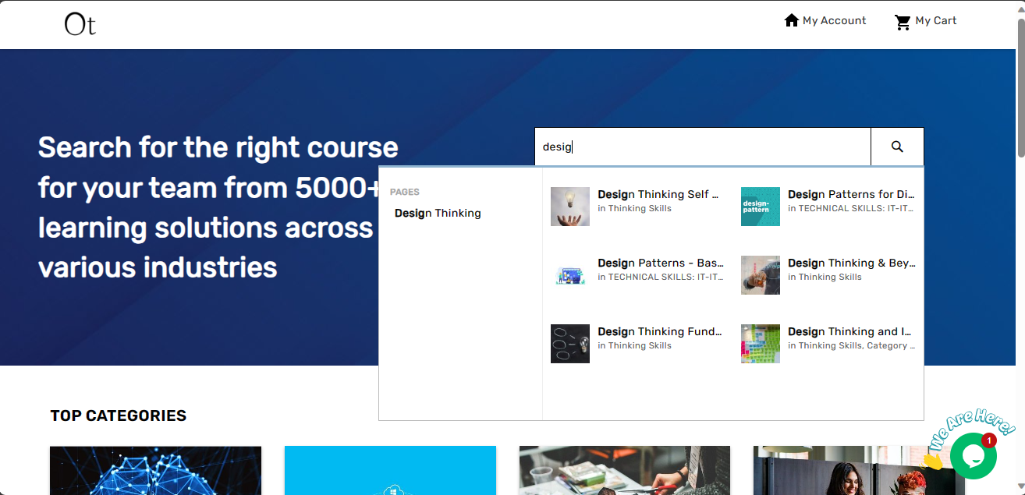The image size is (1025, 495).
Task: Select Design Patterns - Bas... result
Action: click(661, 263)
